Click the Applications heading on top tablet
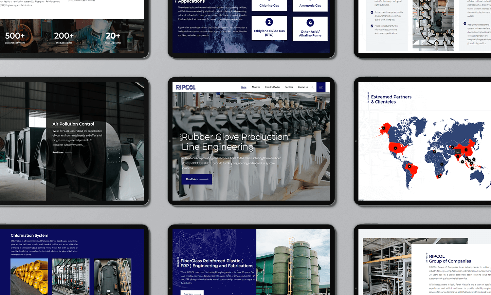The width and height of the screenshot is (491, 295). coord(191,2)
